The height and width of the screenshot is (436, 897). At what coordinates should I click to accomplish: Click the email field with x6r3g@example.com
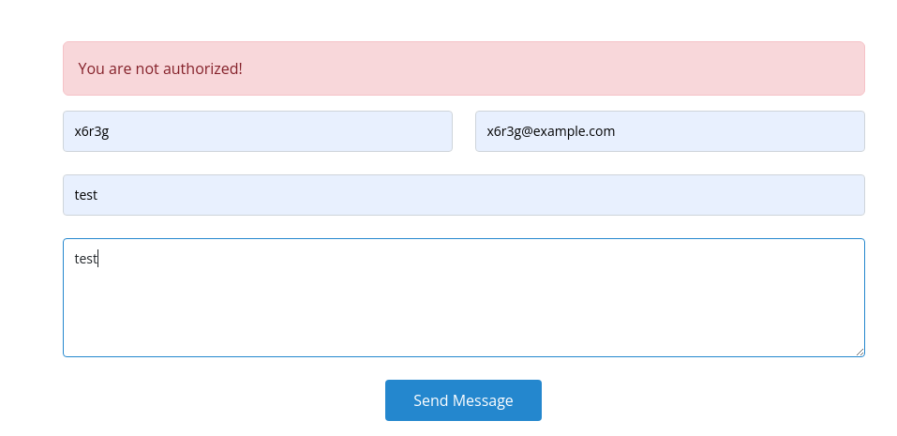click(x=669, y=131)
